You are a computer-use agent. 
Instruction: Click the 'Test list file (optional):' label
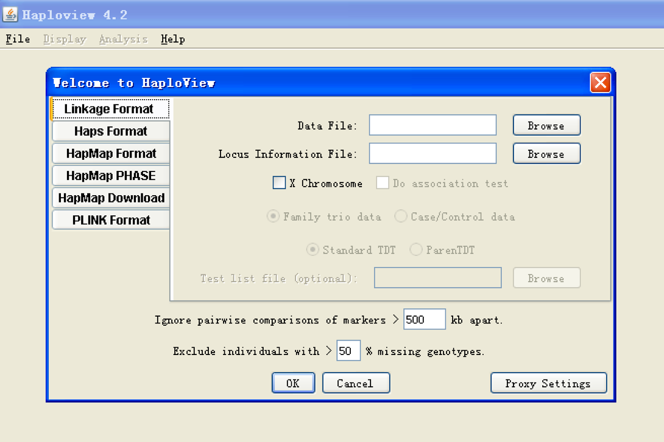click(278, 278)
